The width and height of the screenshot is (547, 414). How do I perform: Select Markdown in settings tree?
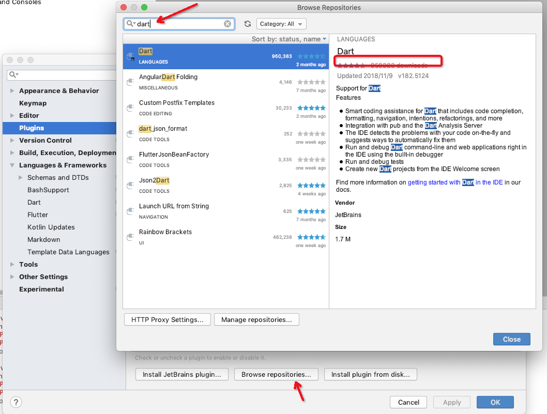pos(43,240)
